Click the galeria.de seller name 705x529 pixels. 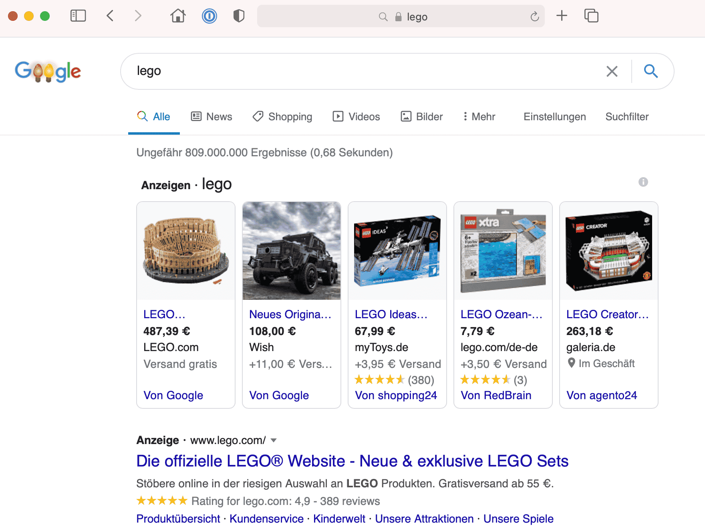pyautogui.click(x=591, y=347)
